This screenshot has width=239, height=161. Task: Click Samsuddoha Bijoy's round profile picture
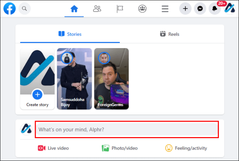coord(67,58)
